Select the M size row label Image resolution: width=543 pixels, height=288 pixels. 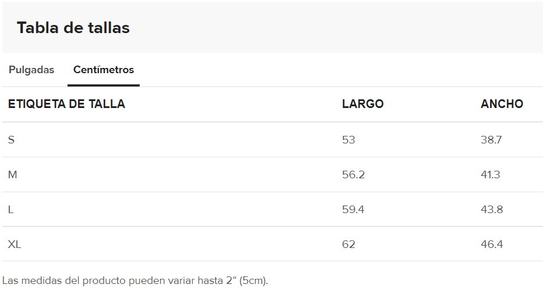[12, 175]
